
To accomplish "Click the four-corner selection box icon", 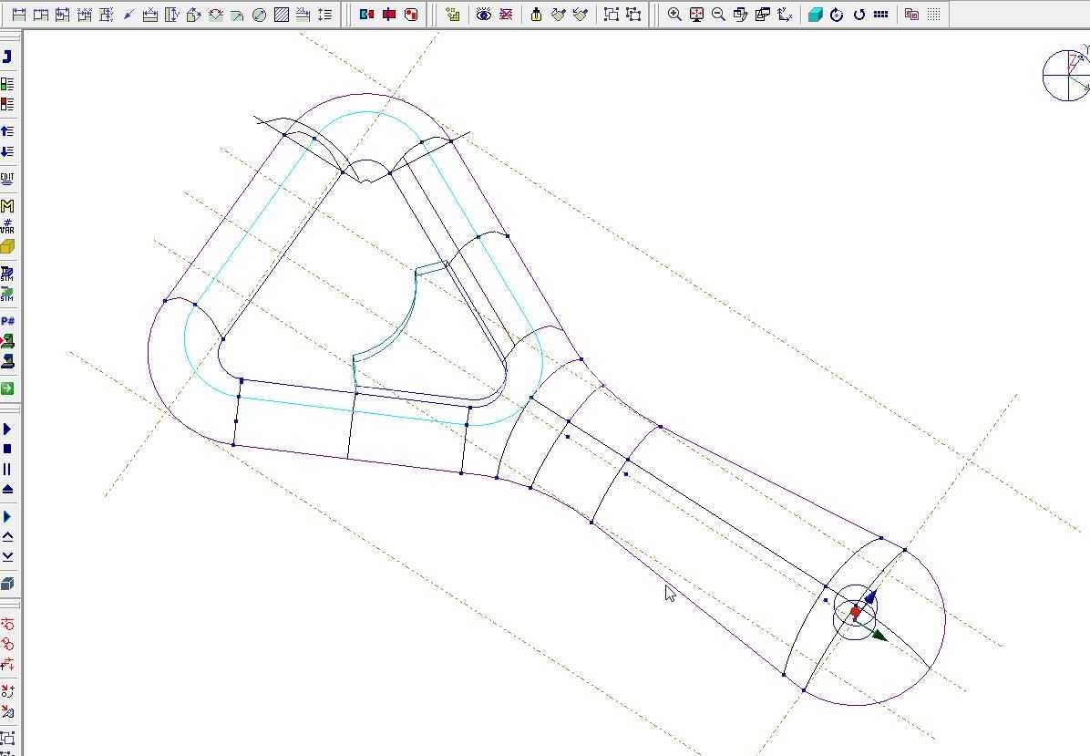I will [611, 14].
